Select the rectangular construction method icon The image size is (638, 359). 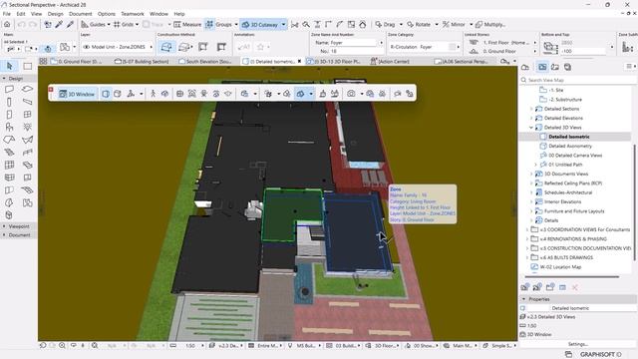point(203,47)
